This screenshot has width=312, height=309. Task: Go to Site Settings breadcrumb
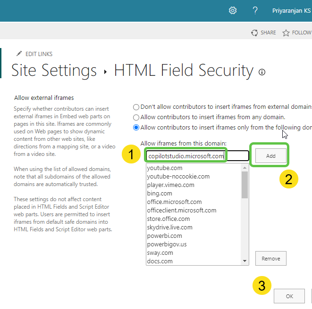tap(54, 70)
